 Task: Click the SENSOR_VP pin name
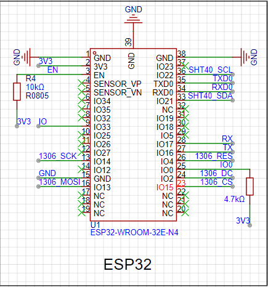point(118,84)
